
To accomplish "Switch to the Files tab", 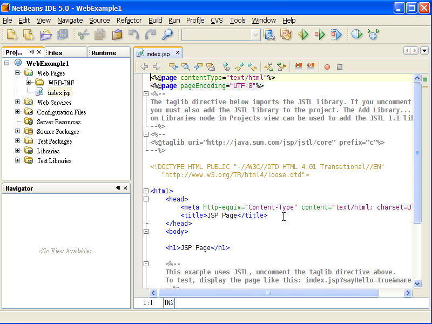I will click(x=66, y=52).
